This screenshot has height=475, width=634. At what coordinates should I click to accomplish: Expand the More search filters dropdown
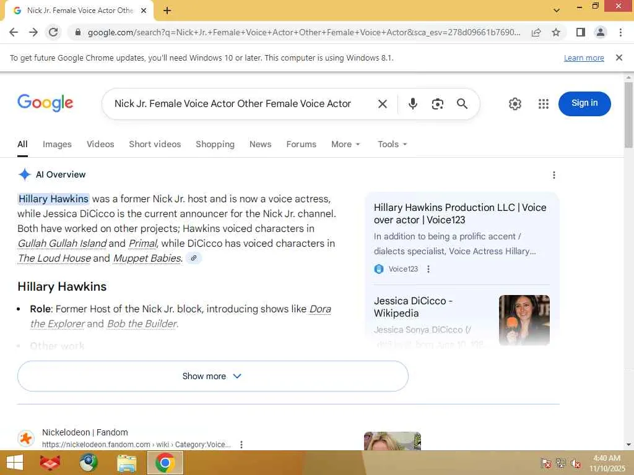point(345,144)
